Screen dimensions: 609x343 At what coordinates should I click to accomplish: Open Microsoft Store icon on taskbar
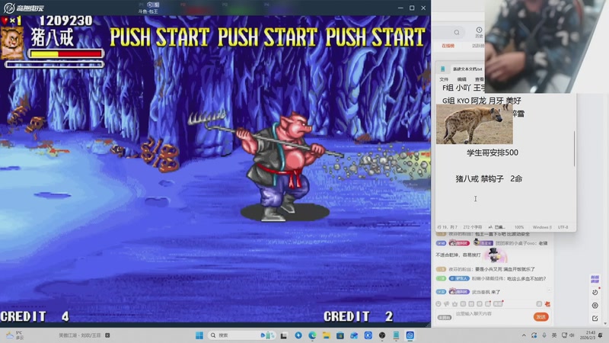tap(340, 335)
